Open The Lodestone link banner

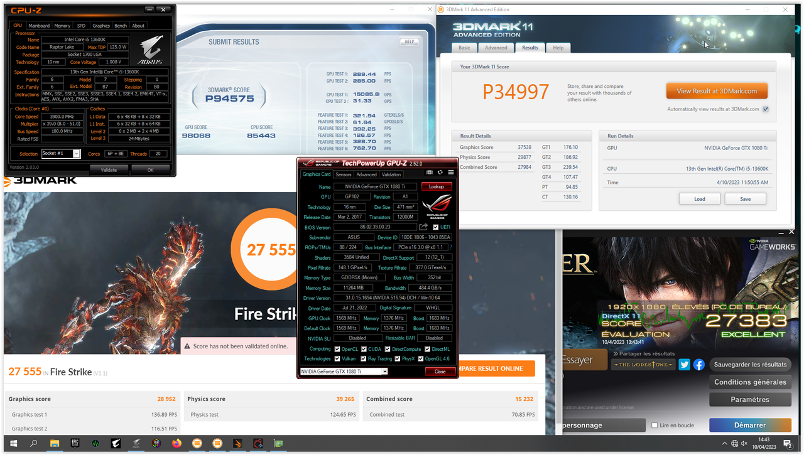[643, 365]
